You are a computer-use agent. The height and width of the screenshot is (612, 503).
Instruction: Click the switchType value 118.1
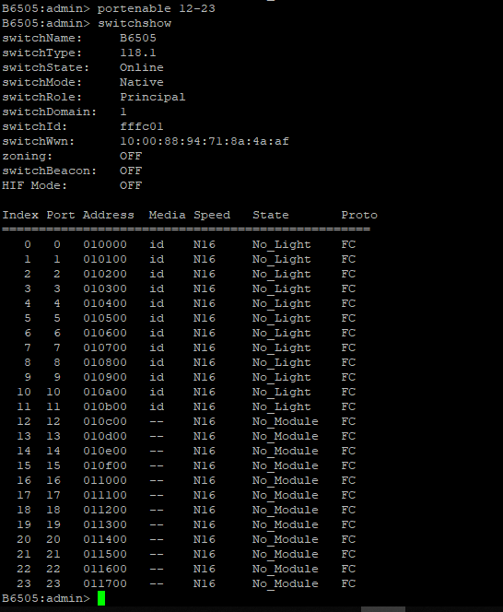coord(138,53)
